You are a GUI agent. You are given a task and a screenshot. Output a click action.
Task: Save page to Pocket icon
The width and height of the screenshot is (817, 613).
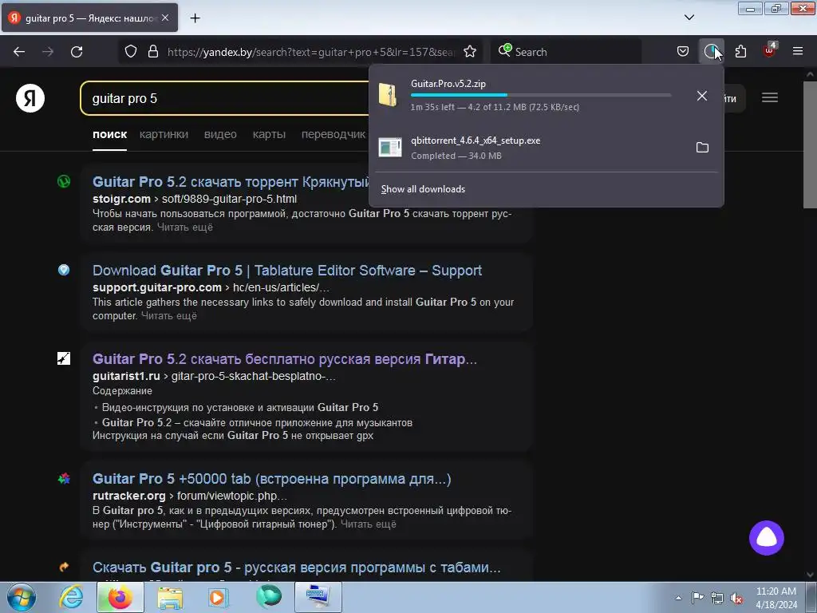click(683, 52)
